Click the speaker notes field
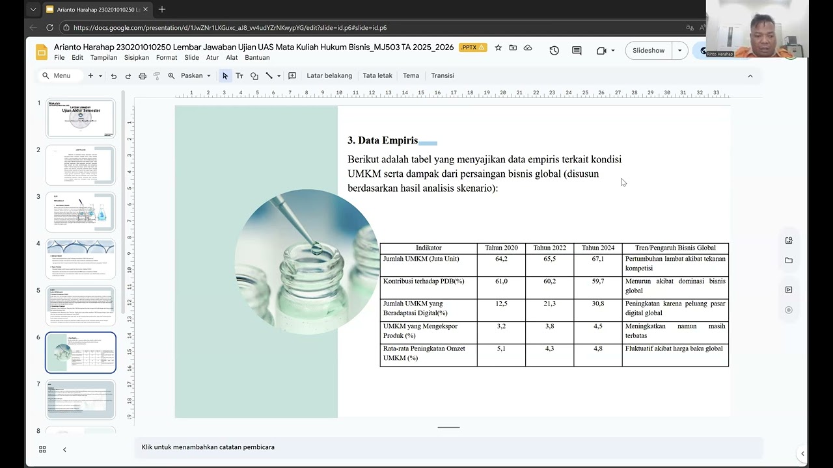Screen dimensions: 833x468 click(x=449, y=447)
